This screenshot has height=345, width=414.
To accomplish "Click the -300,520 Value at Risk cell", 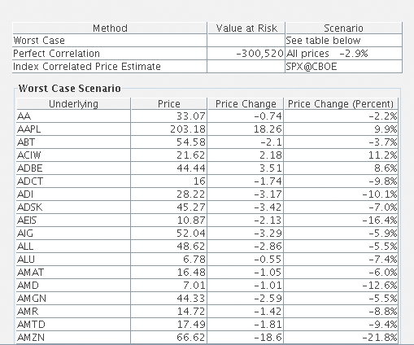I will tap(246, 54).
